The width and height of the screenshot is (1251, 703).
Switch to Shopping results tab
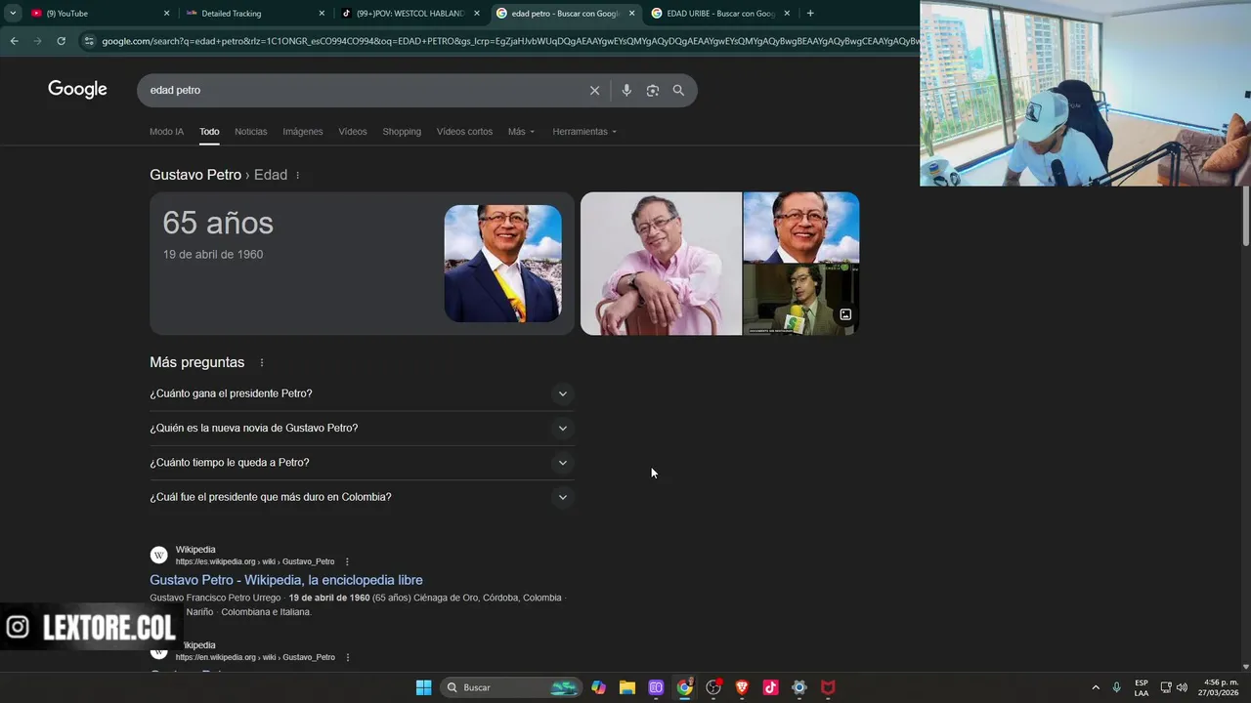pos(402,132)
